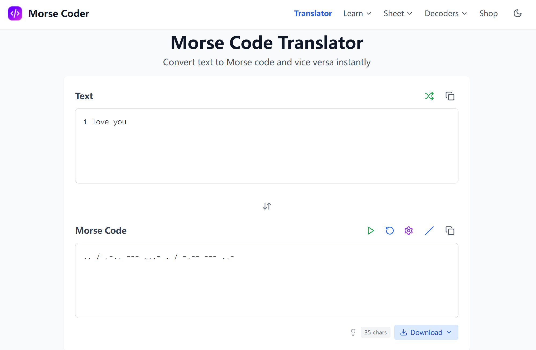
Task: Toggle dark mode with the moon icon
Action: tap(517, 13)
